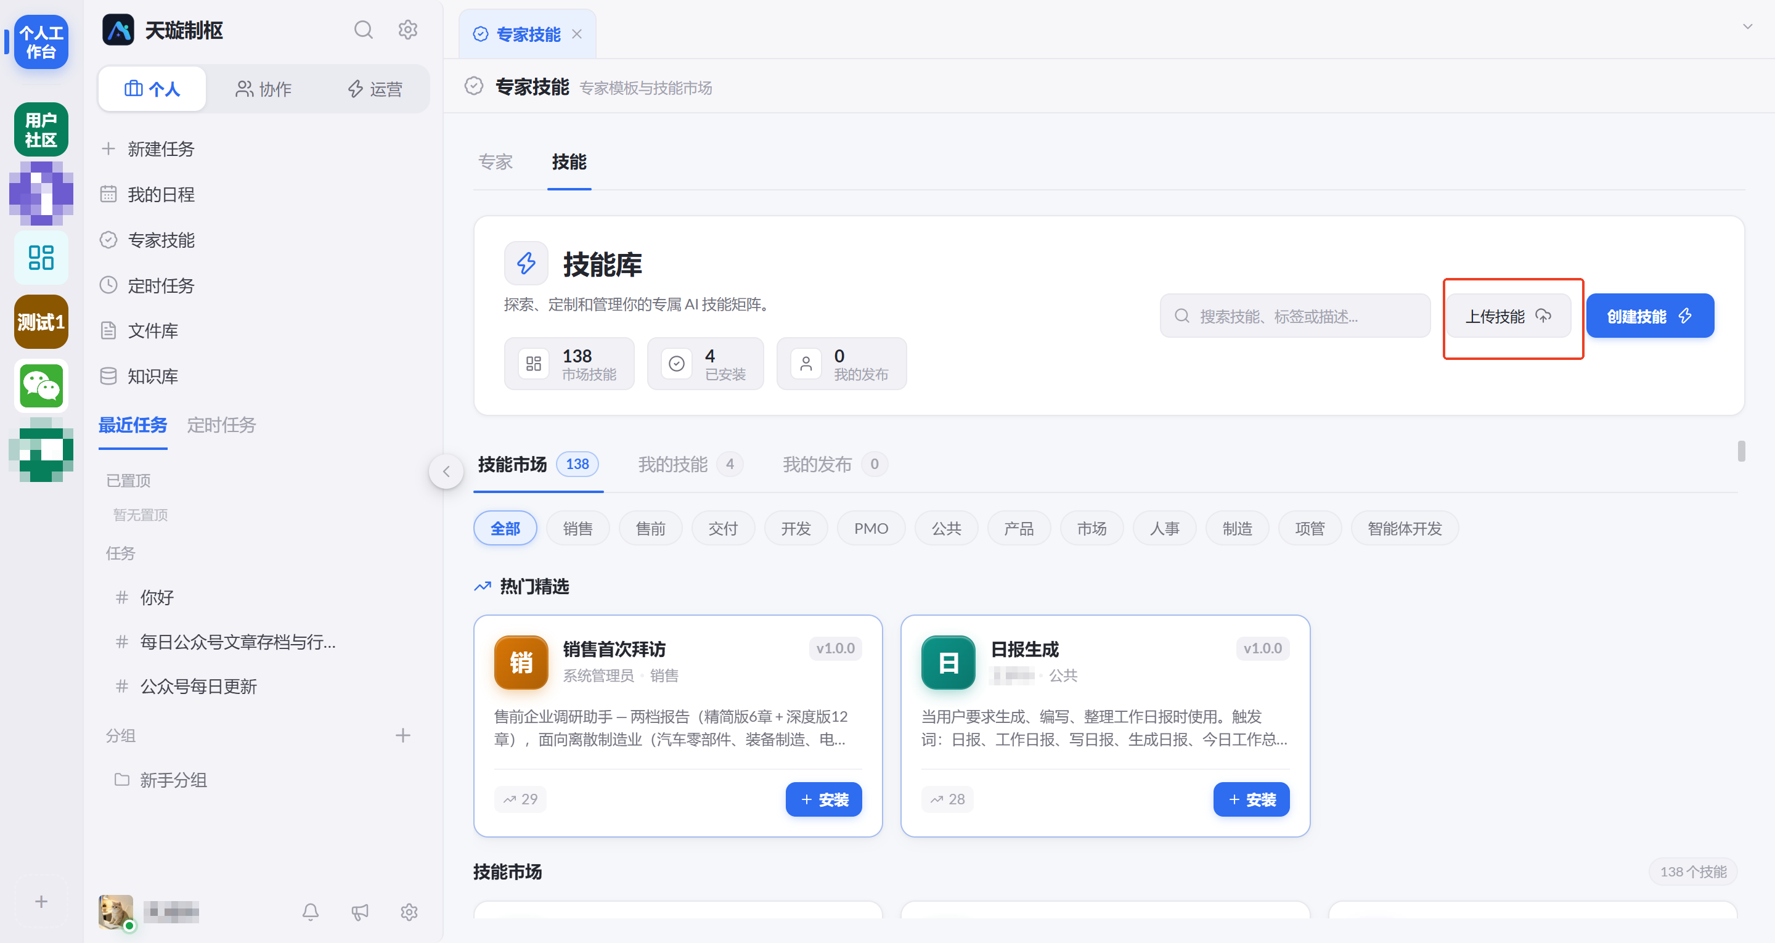
Task: Open 文件库 in the sidebar
Action: pyautogui.click(x=263, y=331)
